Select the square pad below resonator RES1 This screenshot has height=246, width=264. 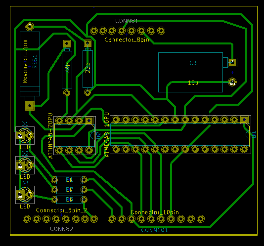click(x=30, y=106)
